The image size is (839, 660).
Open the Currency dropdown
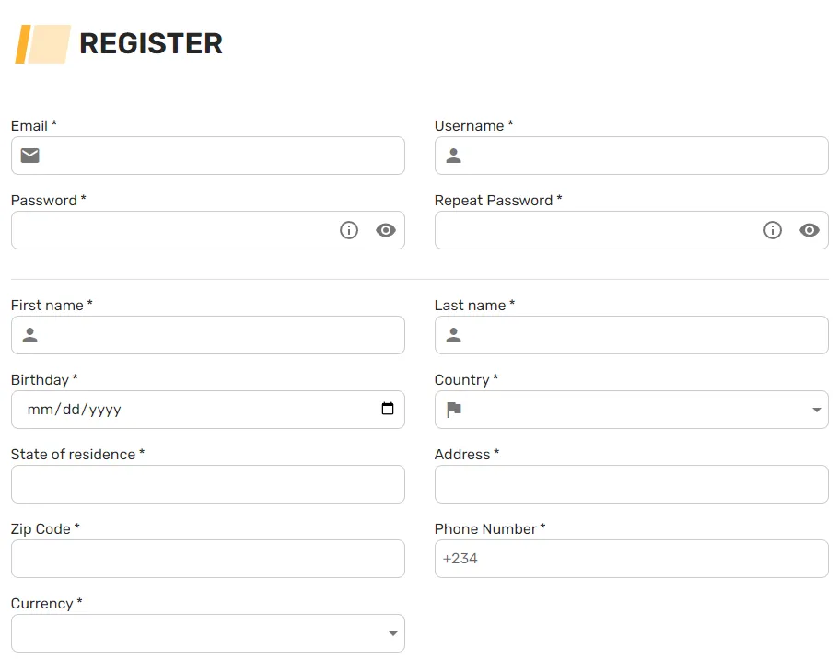tap(208, 633)
